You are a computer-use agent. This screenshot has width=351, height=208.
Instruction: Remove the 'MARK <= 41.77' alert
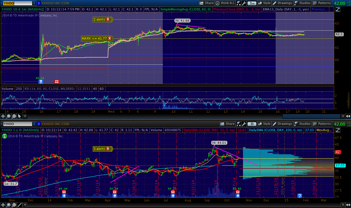coord(110,38)
